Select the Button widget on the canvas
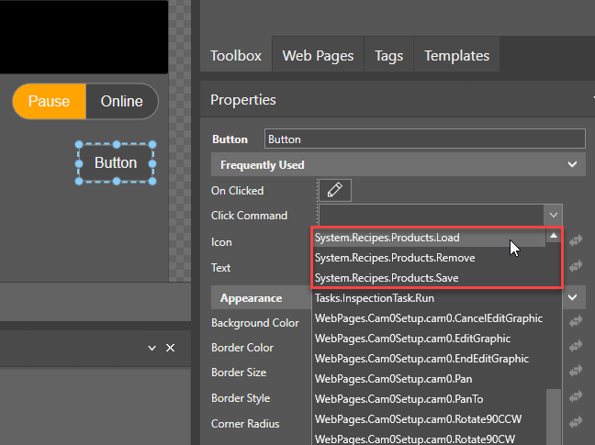 point(116,163)
